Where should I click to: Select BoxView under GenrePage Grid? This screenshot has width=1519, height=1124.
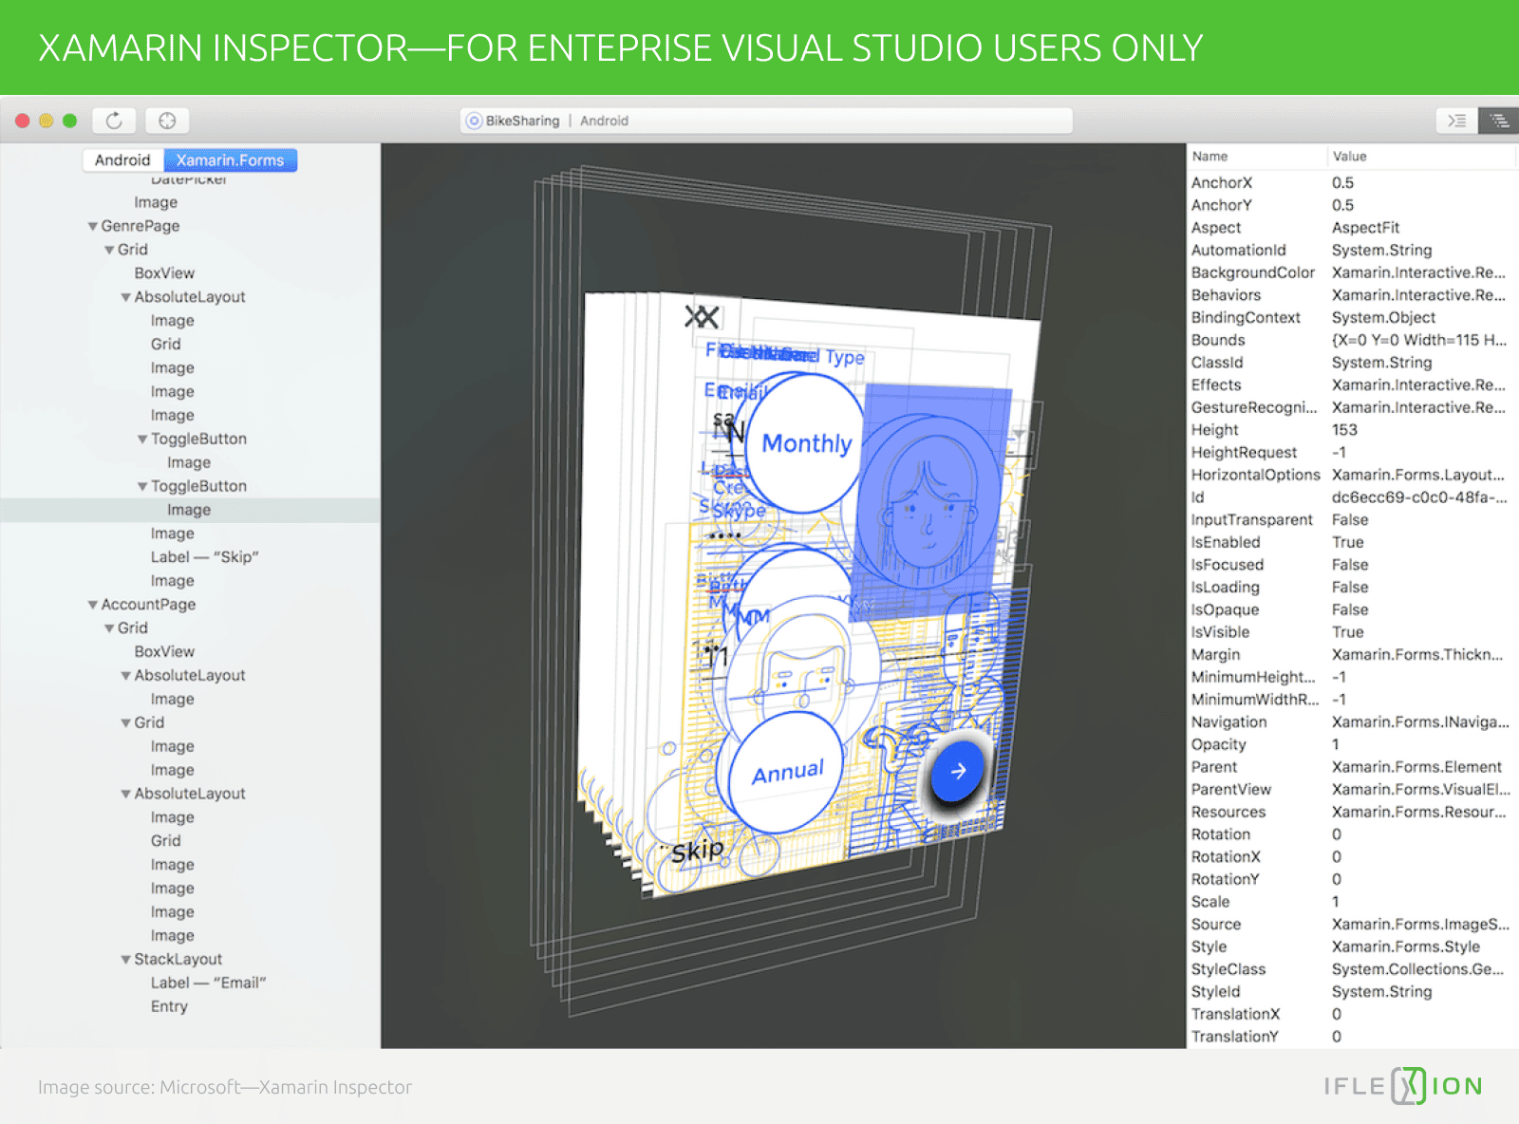point(164,273)
